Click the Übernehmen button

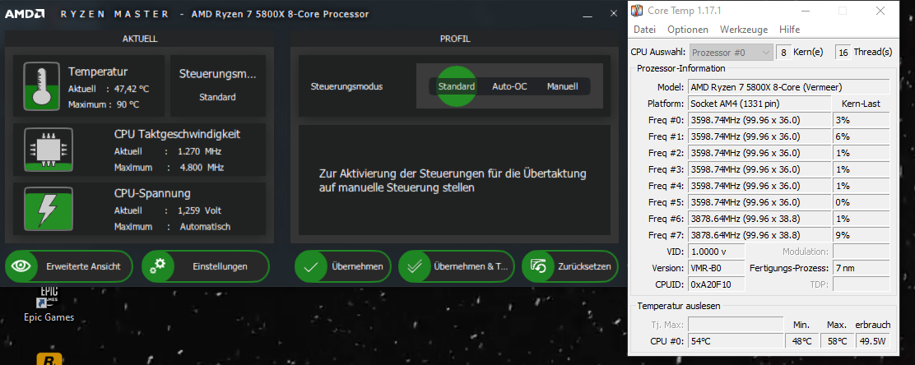pos(343,266)
